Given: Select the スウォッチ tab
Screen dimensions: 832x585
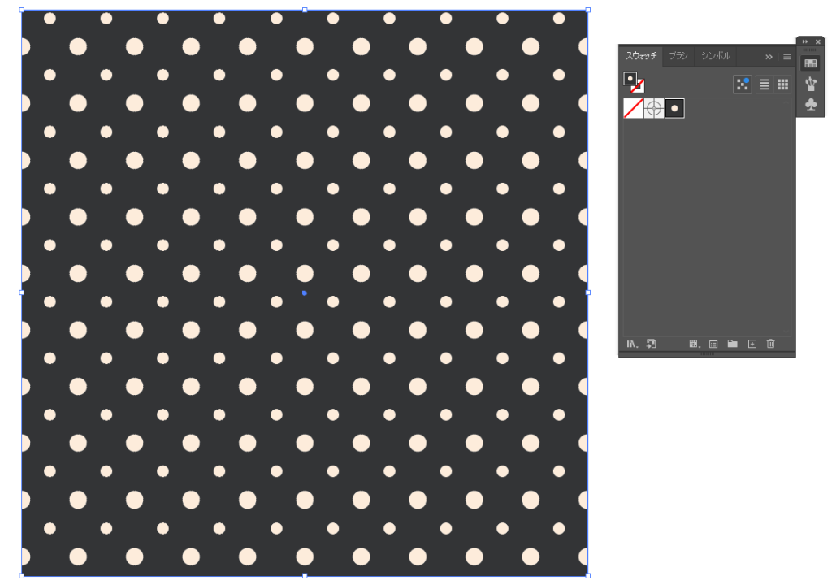Looking at the screenshot, I should 641,56.
